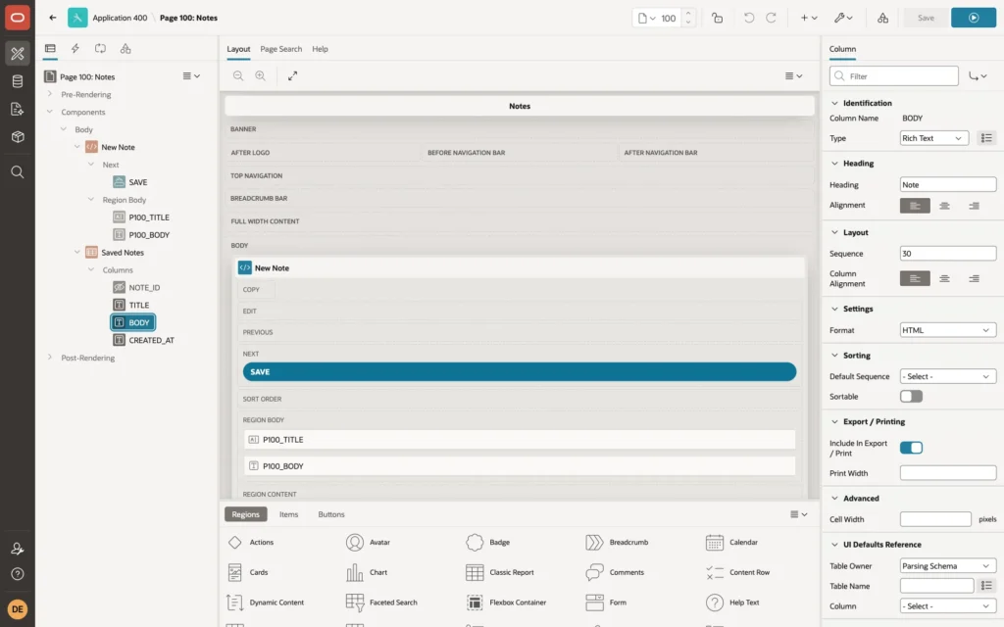Click the sidebar search magnifier icon
The image size is (1004, 627).
click(18, 172)
